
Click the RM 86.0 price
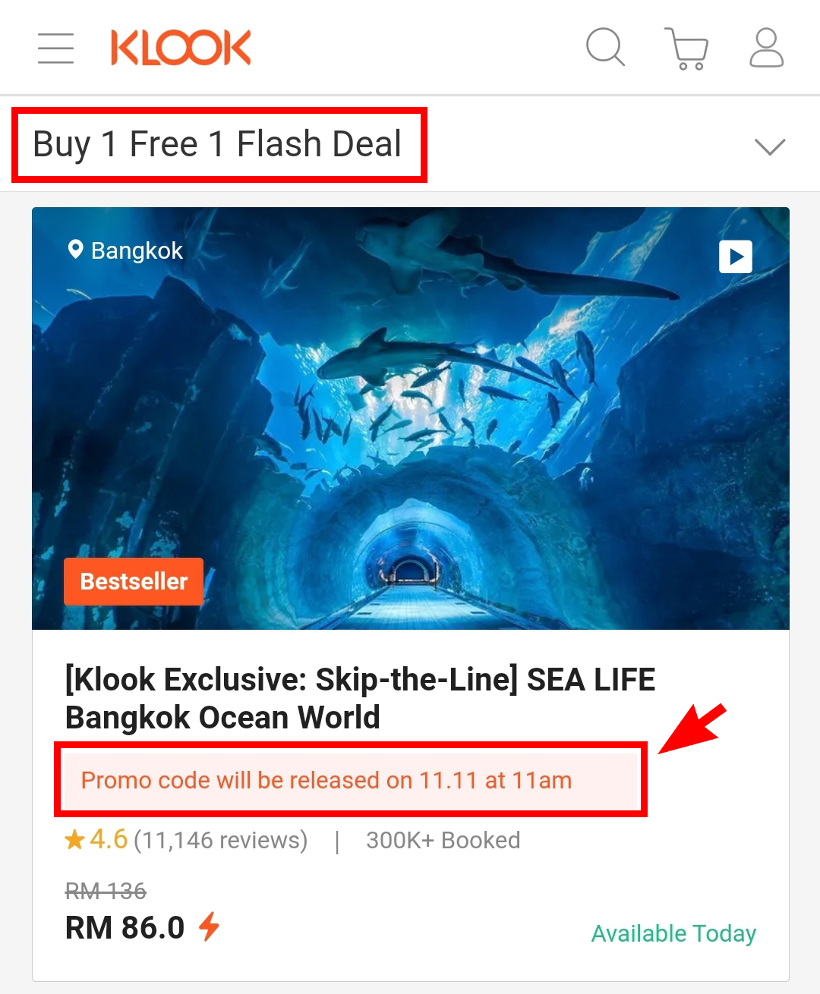pyautogui.click(x=125, y=927)
